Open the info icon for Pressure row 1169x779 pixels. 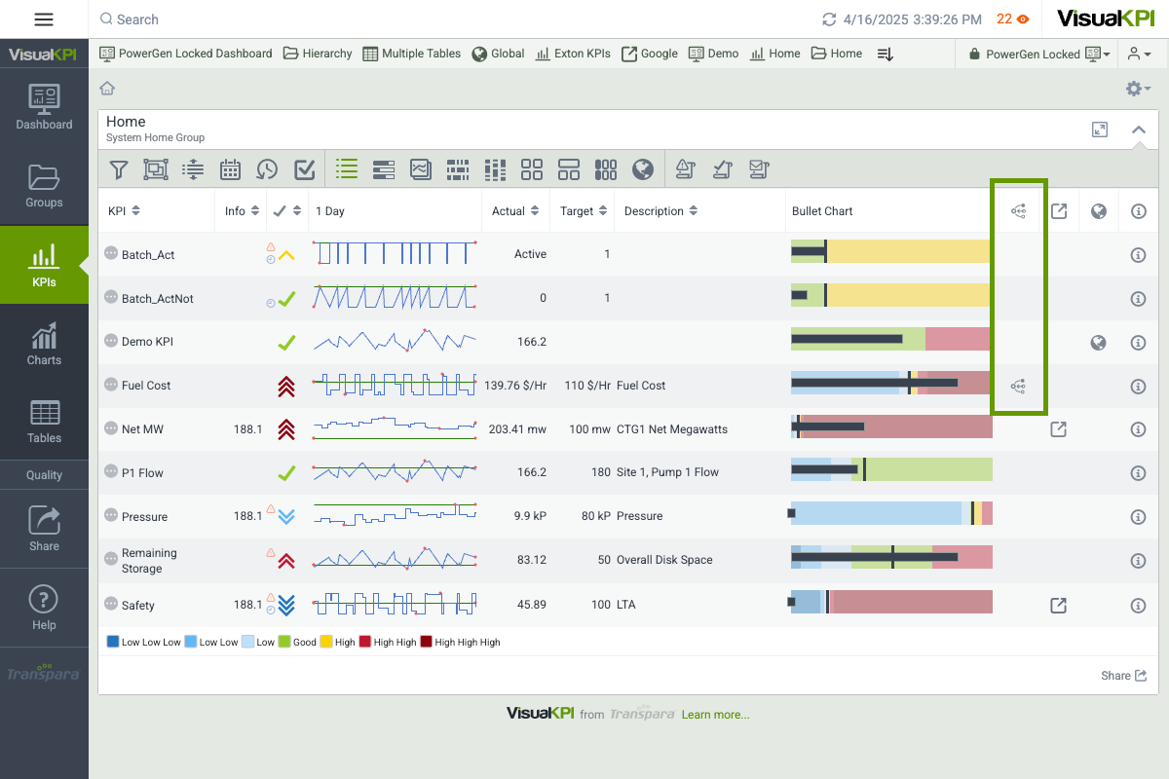tap(1138, 517)
